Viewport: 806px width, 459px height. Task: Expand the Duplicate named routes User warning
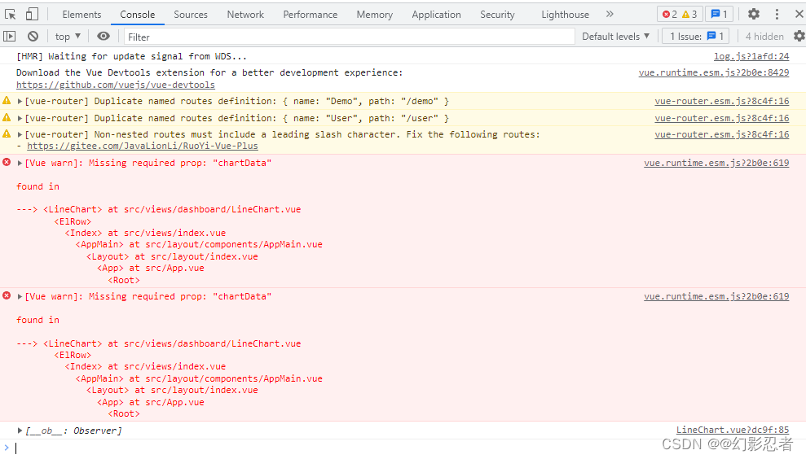[20, 118]
